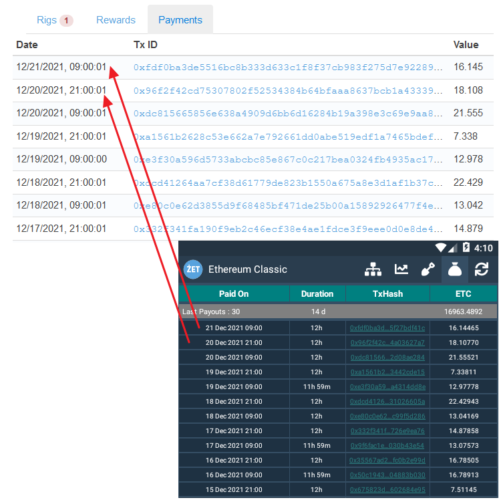This screenshot has height=500, width=499.
Task: Click the value 16.145
Action: coord(468,67)
